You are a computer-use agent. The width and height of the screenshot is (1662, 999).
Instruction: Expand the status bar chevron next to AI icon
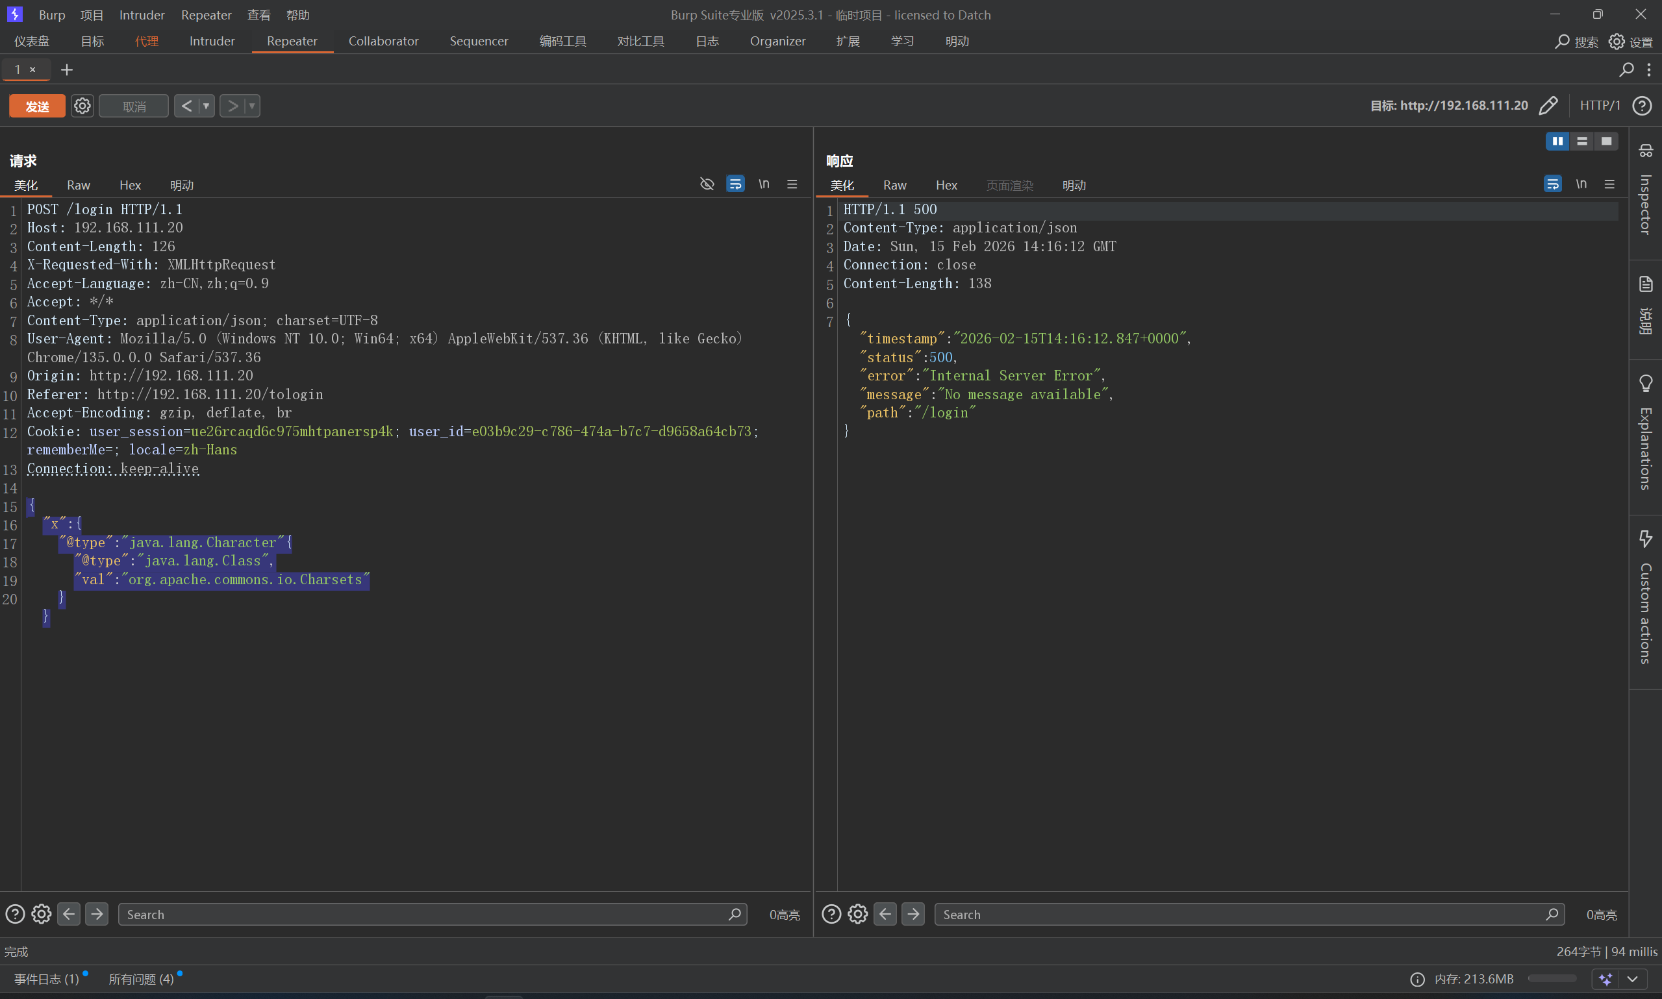1632,979
